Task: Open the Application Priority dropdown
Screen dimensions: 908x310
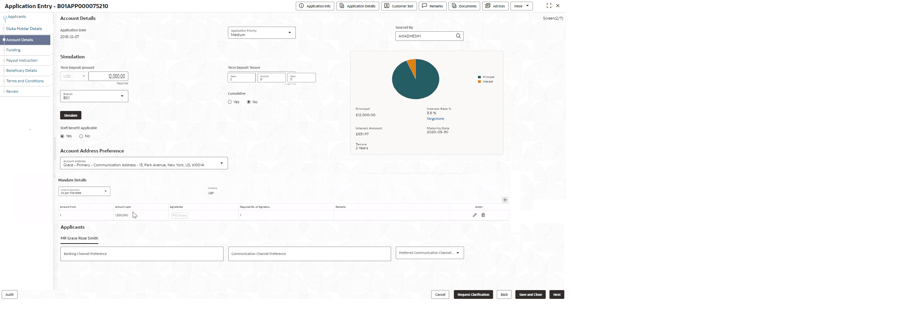Action: coord(262,33)
